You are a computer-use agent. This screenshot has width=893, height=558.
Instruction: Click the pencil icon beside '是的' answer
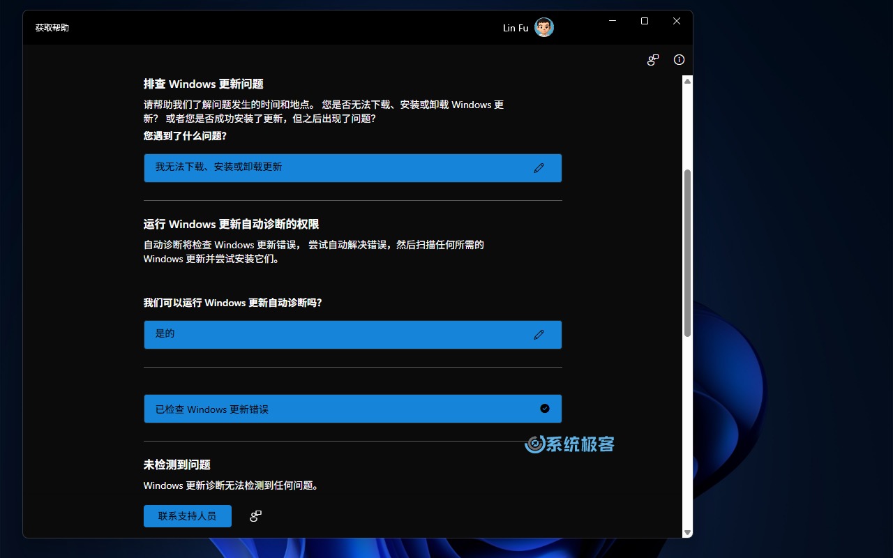coord(539,335)
